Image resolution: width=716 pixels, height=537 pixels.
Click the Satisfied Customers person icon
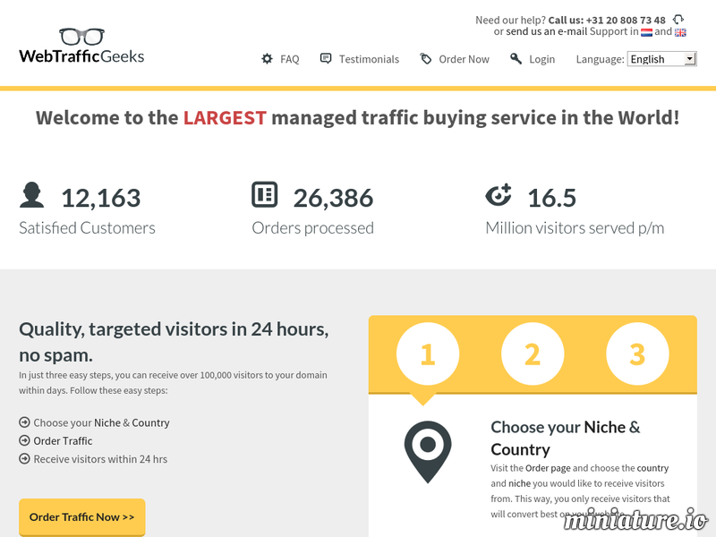pyautogui.click(x=31, y=193)
